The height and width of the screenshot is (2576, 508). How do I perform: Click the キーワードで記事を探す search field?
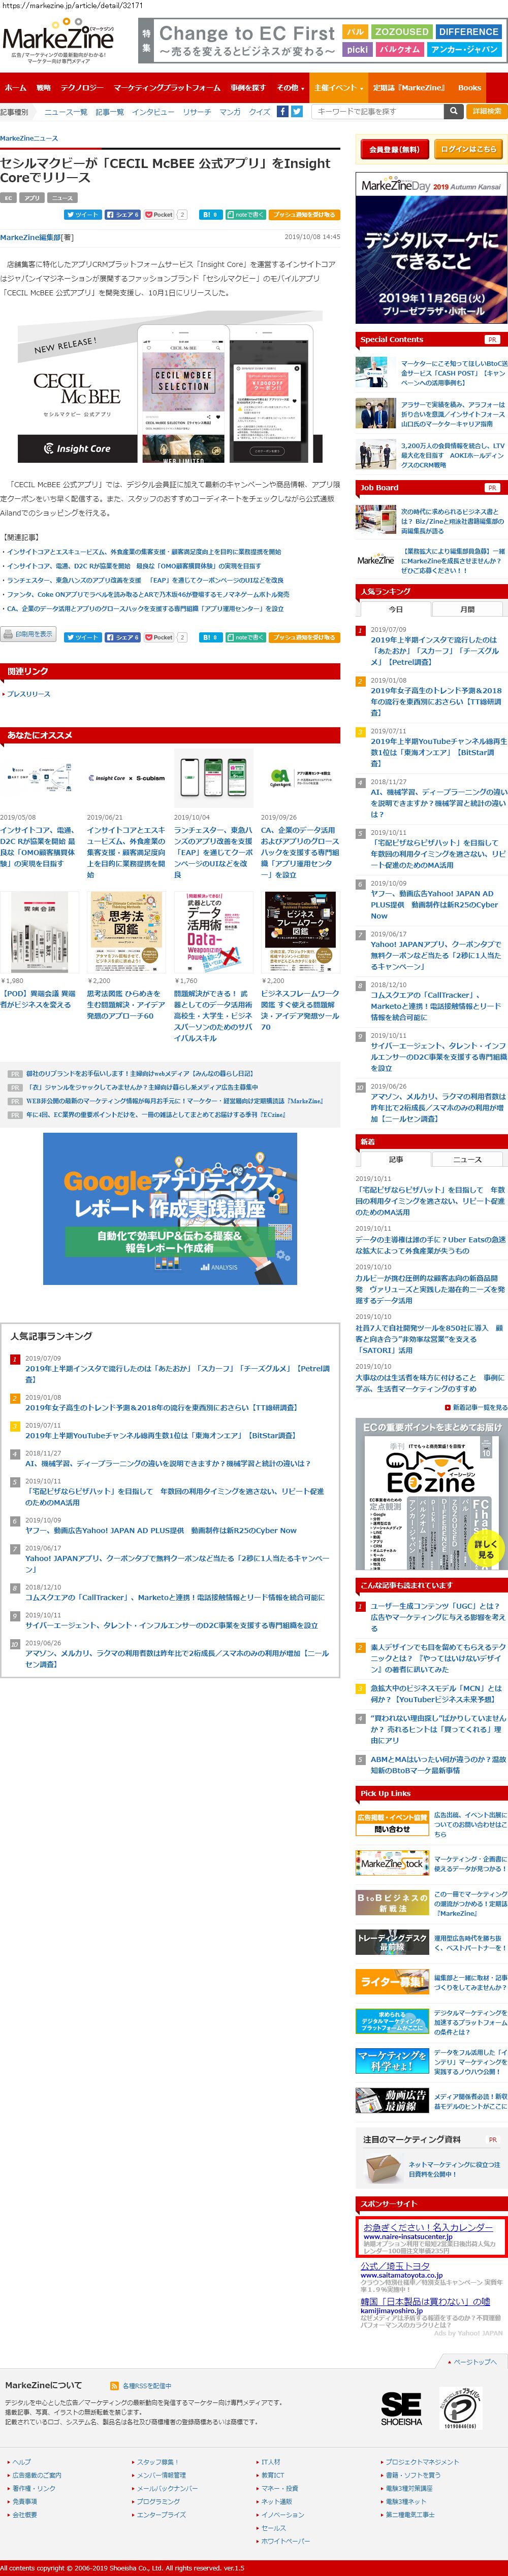click(378, 111)
